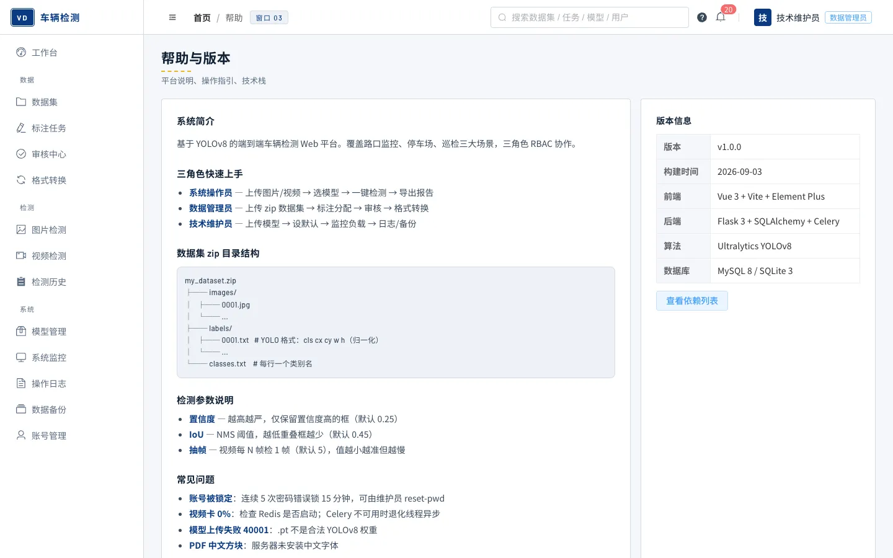
Task: Click the v1.0.0 version value
Action: click(x=785, y=147)
